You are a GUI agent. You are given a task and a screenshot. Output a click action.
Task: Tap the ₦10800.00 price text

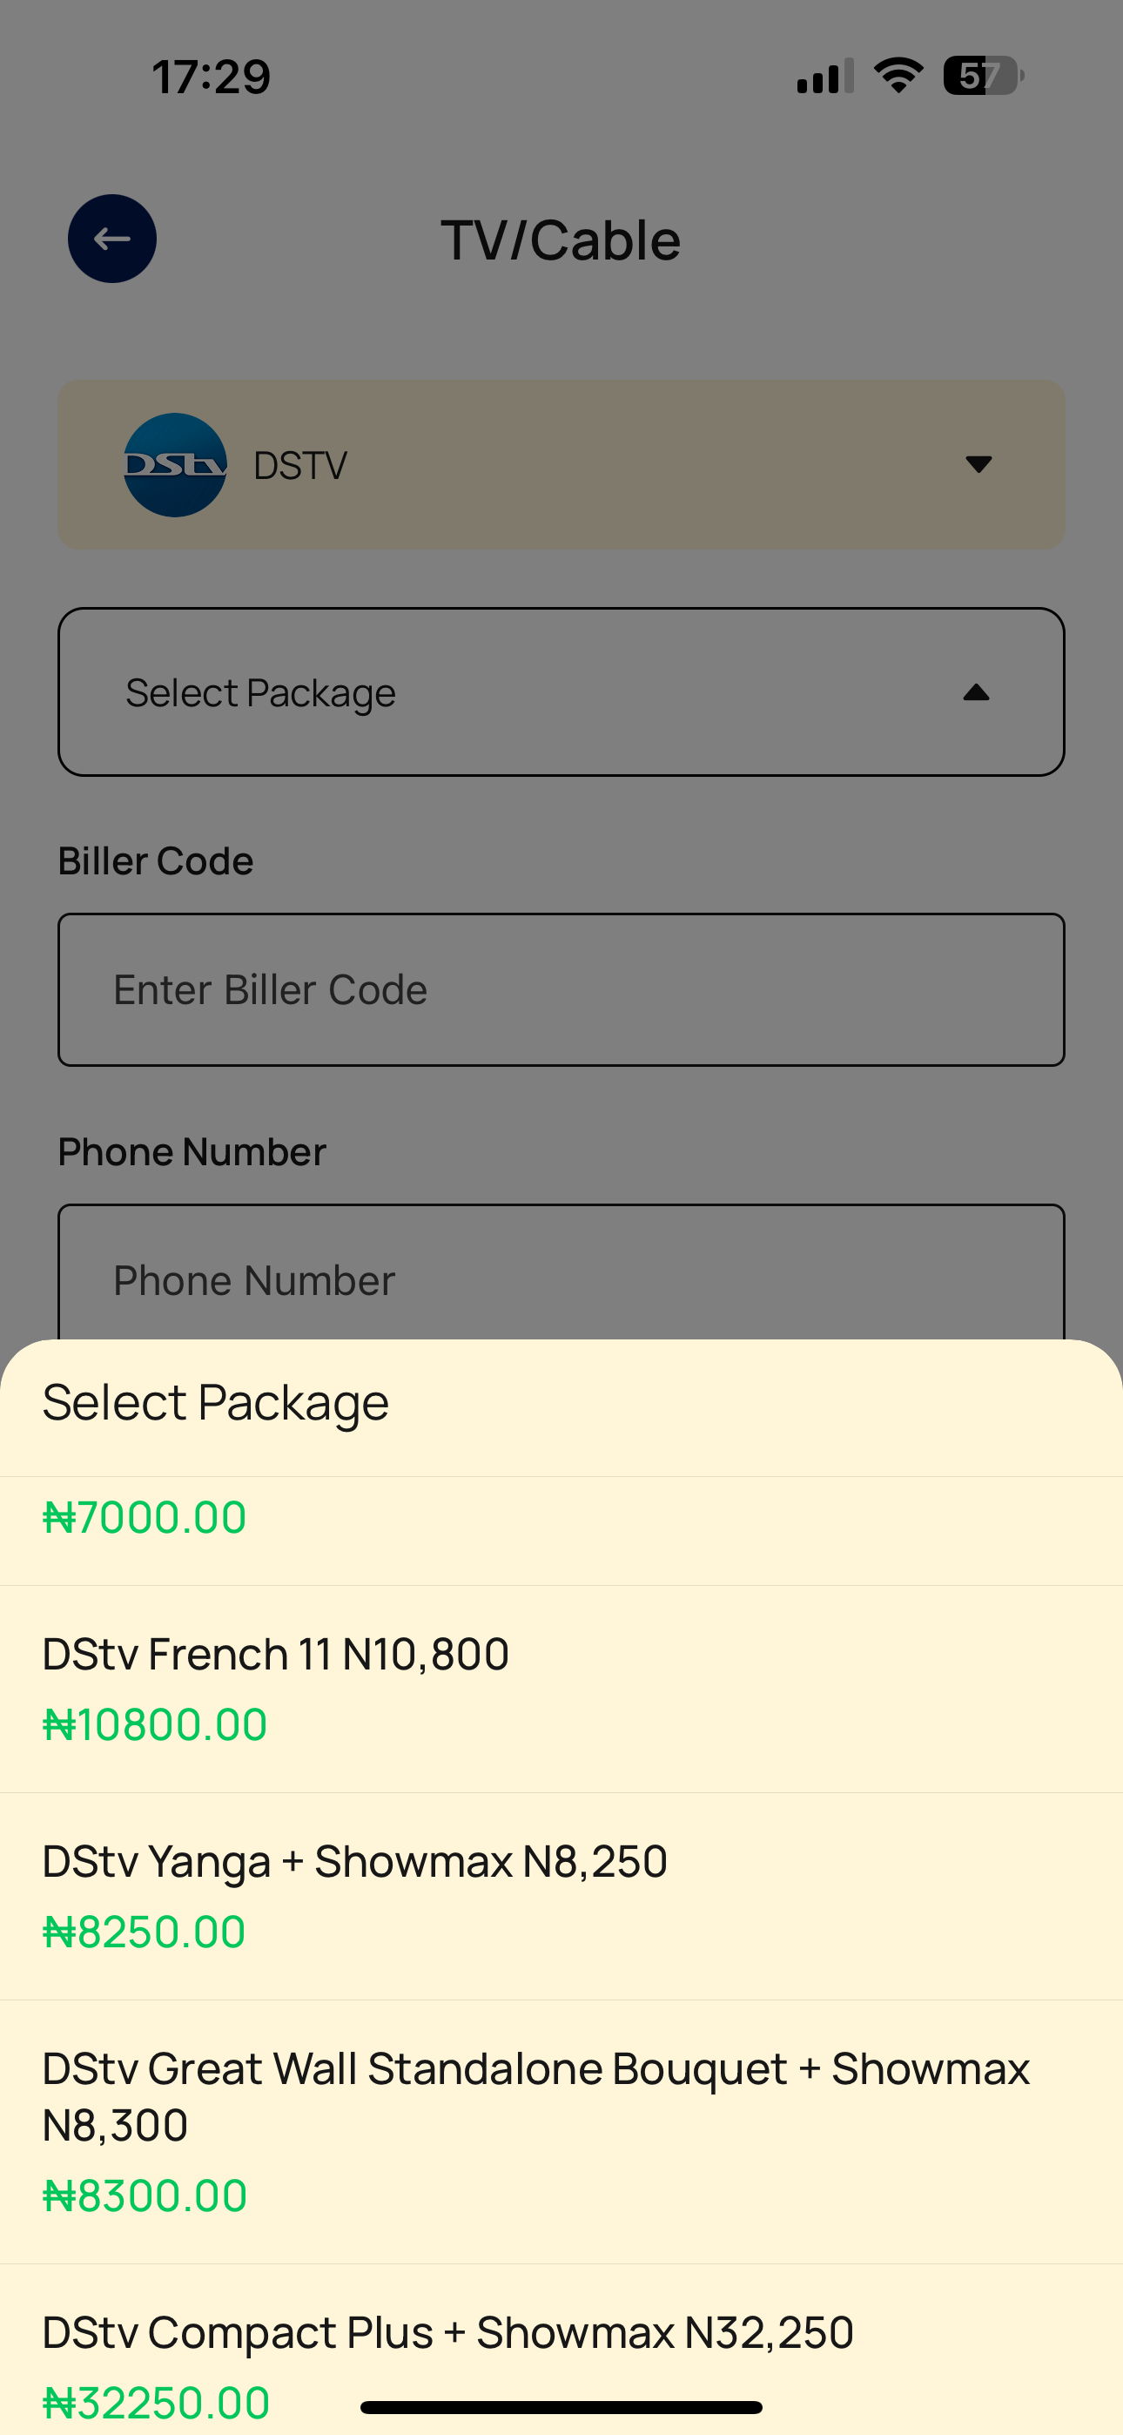(x=155, y=1724)
